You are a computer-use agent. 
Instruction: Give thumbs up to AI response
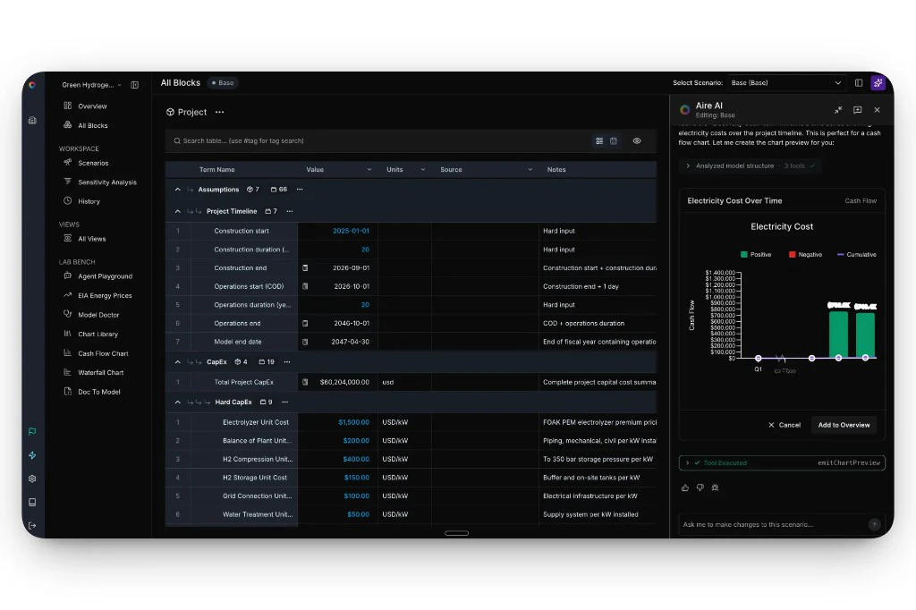point(685,487)
